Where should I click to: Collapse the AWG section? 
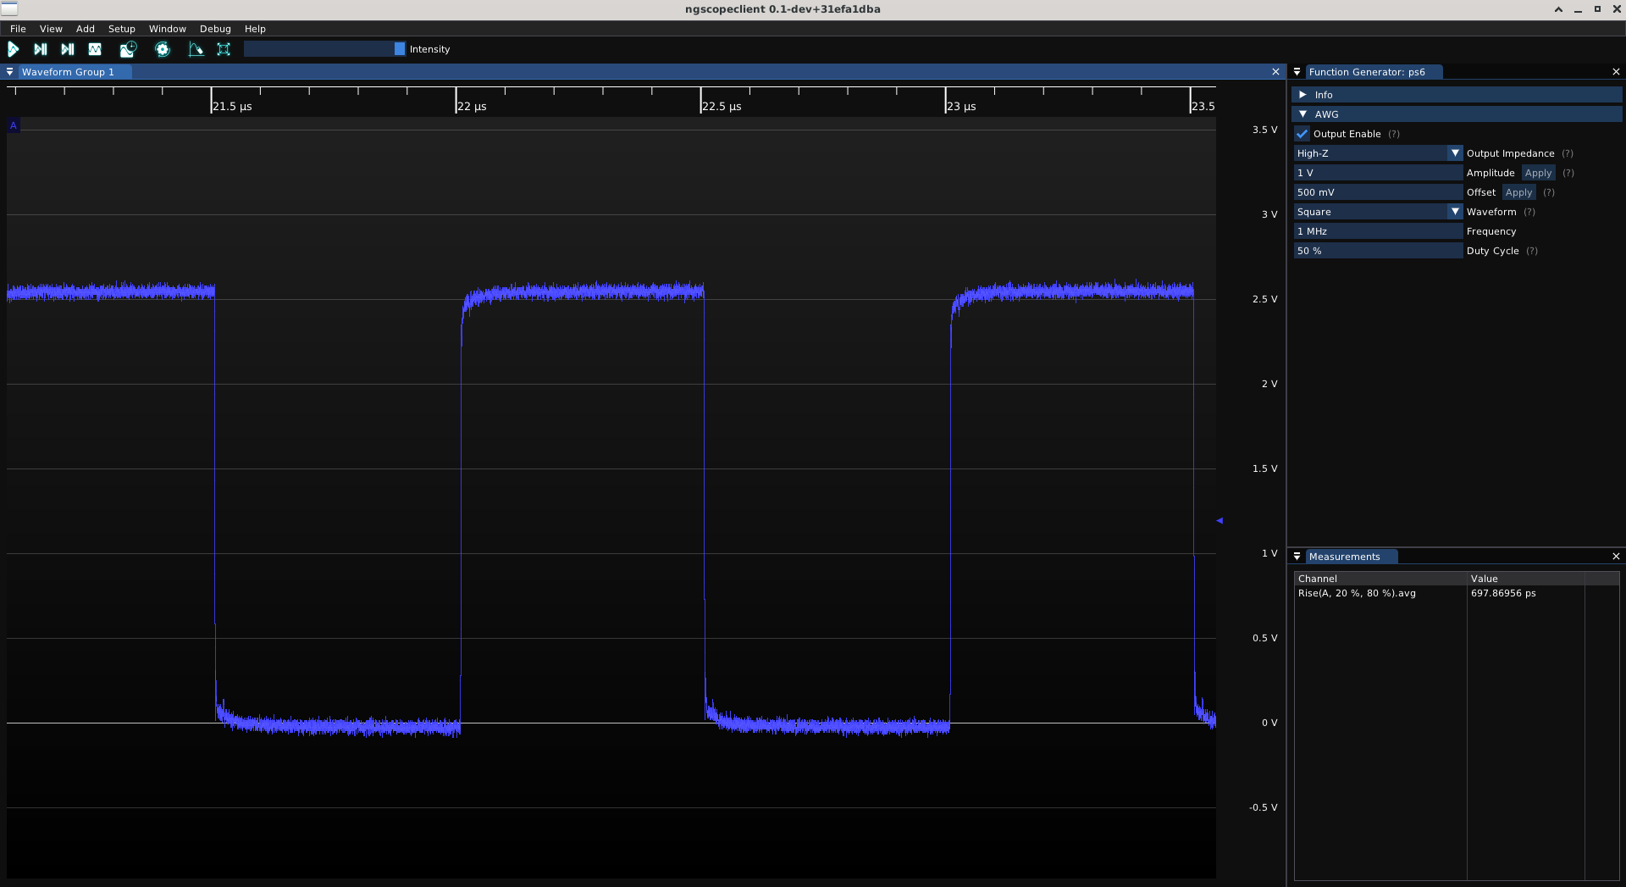coord(1457,114)
